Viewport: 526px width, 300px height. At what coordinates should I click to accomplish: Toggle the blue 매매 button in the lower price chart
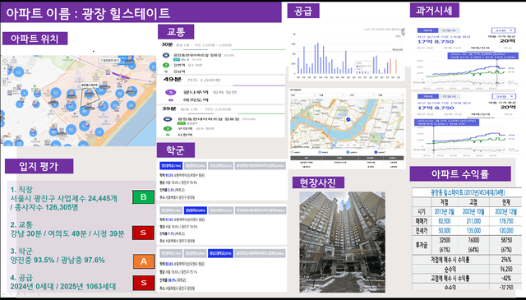pos(427,96)
